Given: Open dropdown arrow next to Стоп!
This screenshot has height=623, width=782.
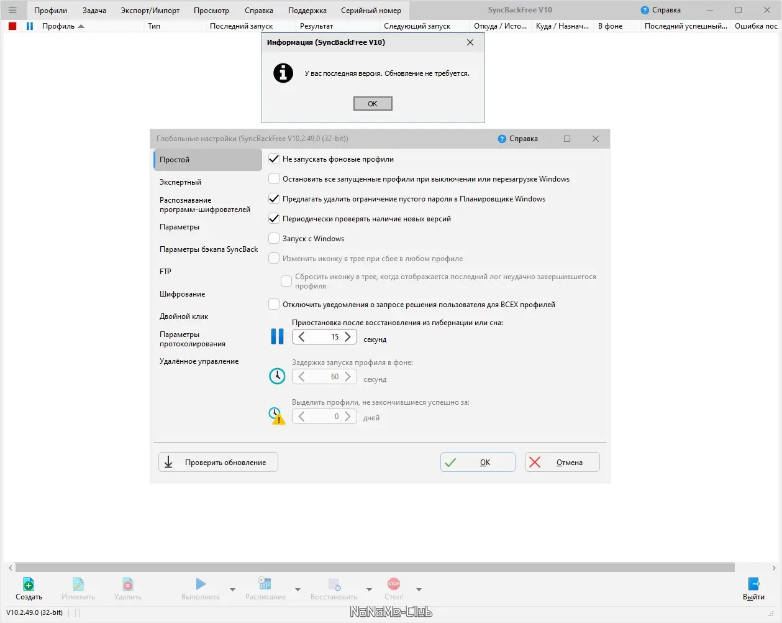Looking at the screenshot, I should (419, 589).
